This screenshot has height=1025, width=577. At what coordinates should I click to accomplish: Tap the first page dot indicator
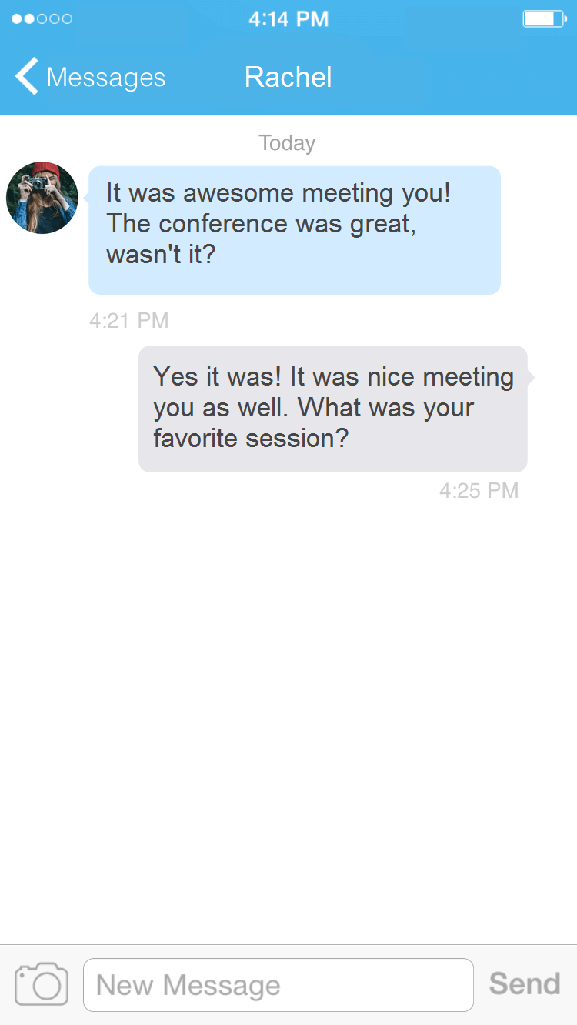coord(17,18)
